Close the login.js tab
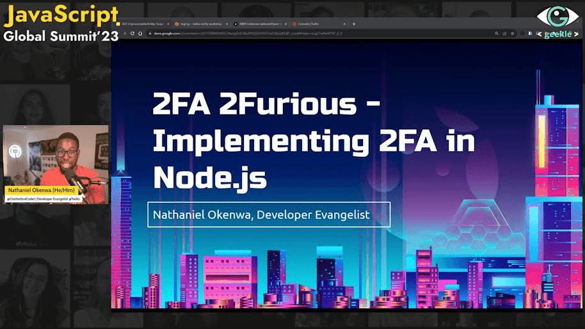Screen dimensions: 585x329 tap(227, 24)
